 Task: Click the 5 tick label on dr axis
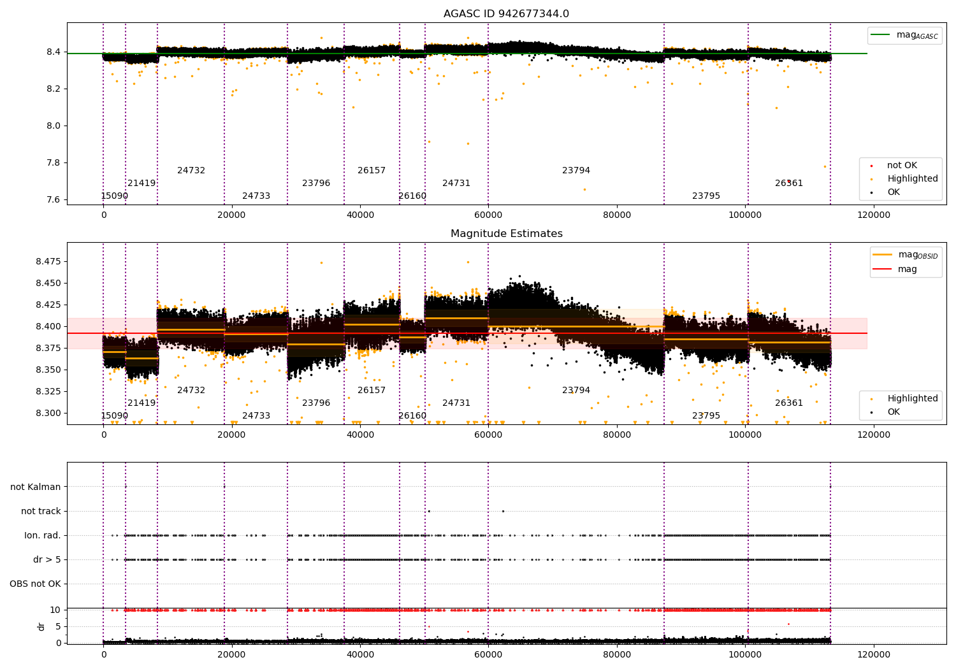tap(58, 627)
